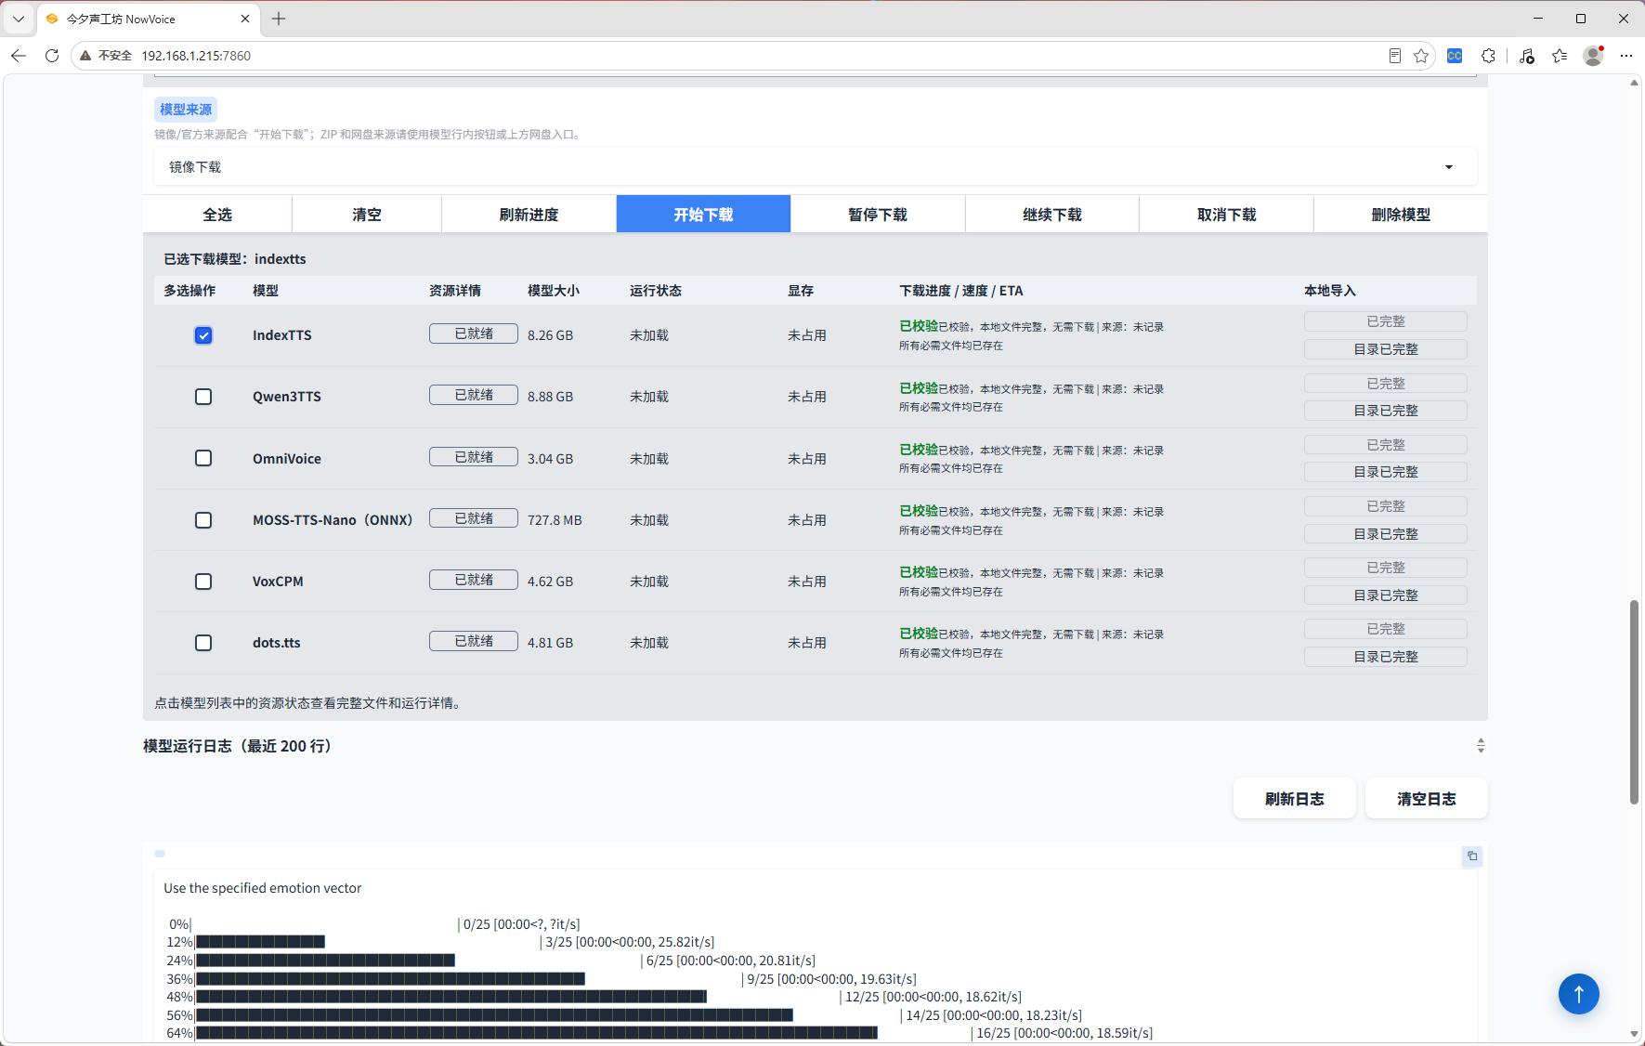This screenshot has height=1046, width=1645.
Task: Cancel download with 取消下载
Action: (1226, 215)
